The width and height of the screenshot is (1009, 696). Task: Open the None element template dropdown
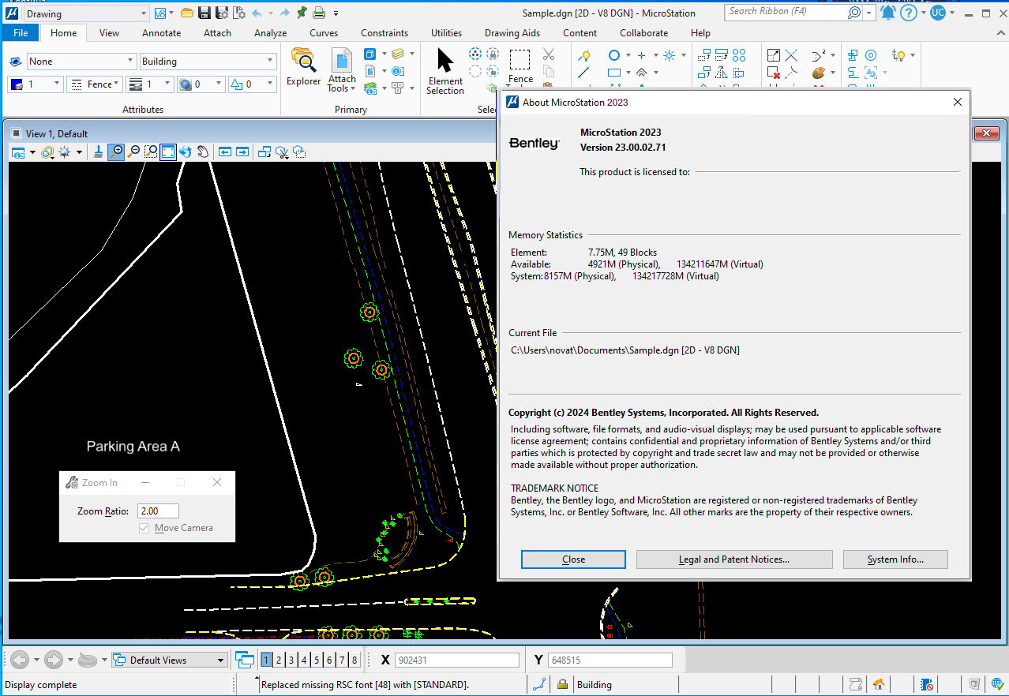point(82,62)
